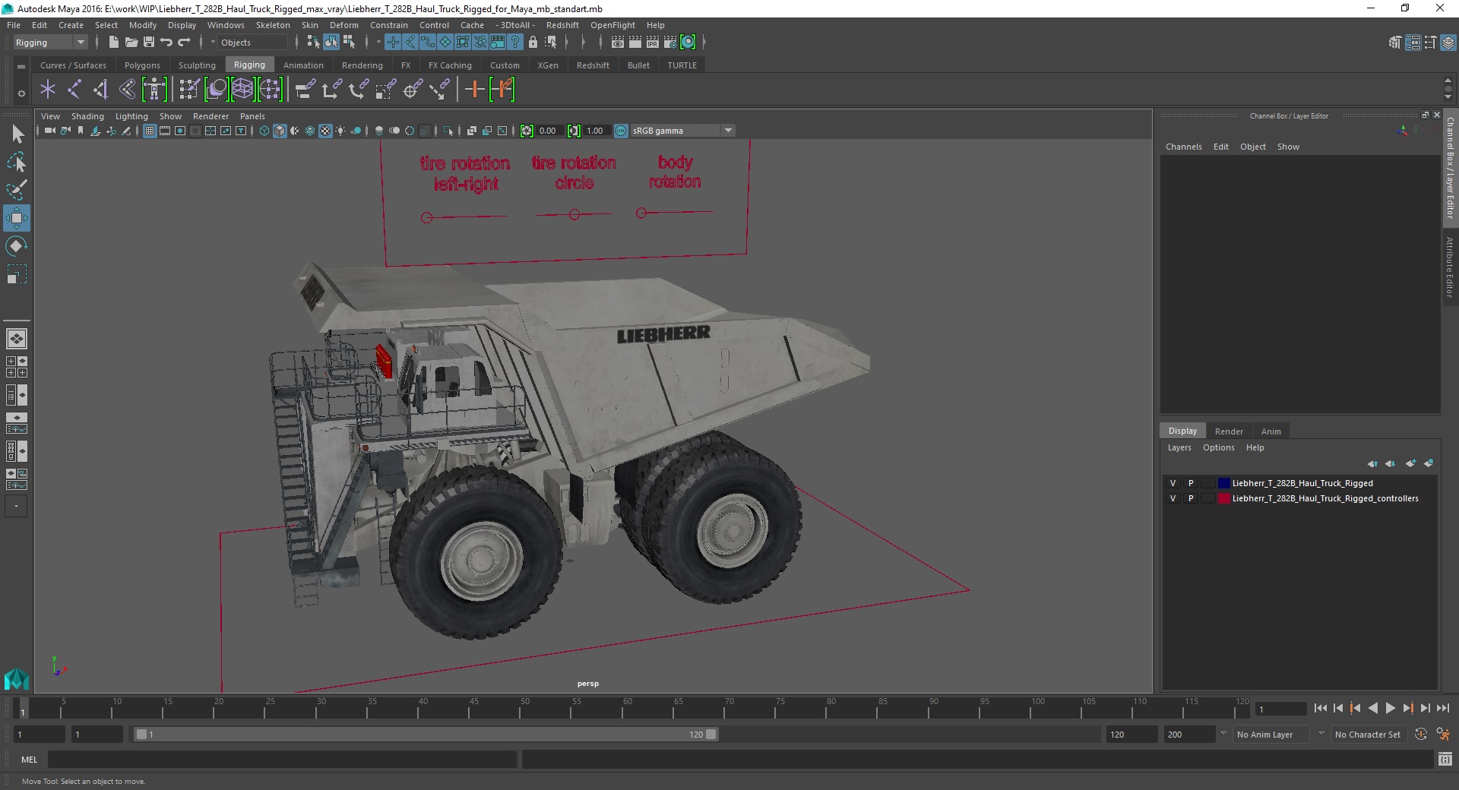The width and height of the screenshot is (1459, 790).
Task: Switch to the Polygons shelf tab
Action: coord(142,65)
